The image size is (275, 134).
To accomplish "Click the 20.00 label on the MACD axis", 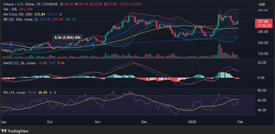I will point(262,62).
